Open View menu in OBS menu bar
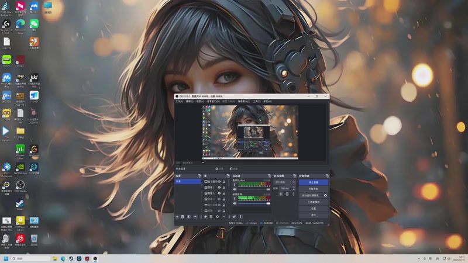468x263 pixels. click(200, 101)
